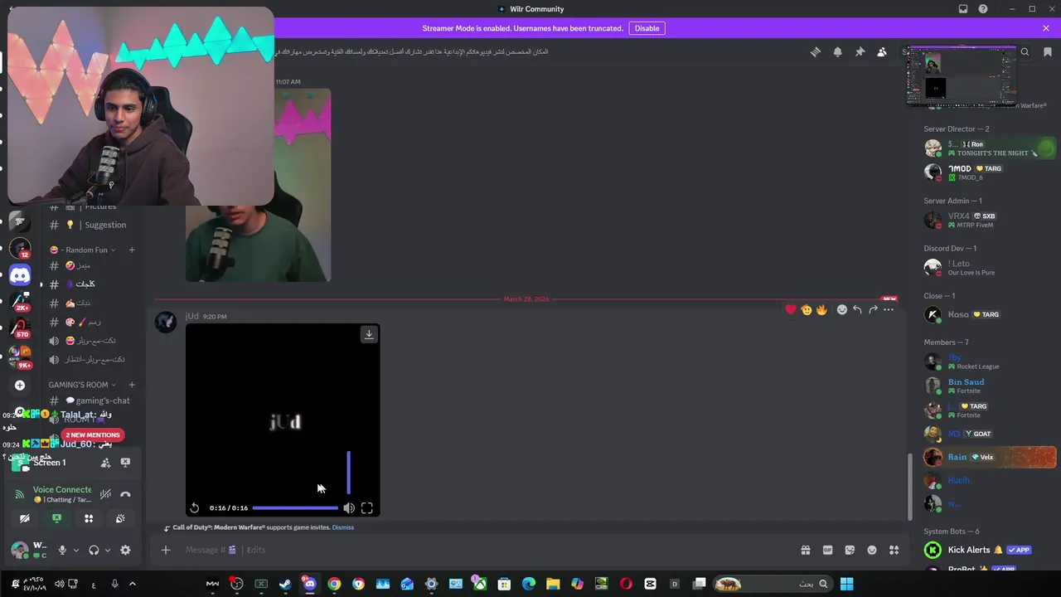Reply to jUd's message

click(857, 309)
